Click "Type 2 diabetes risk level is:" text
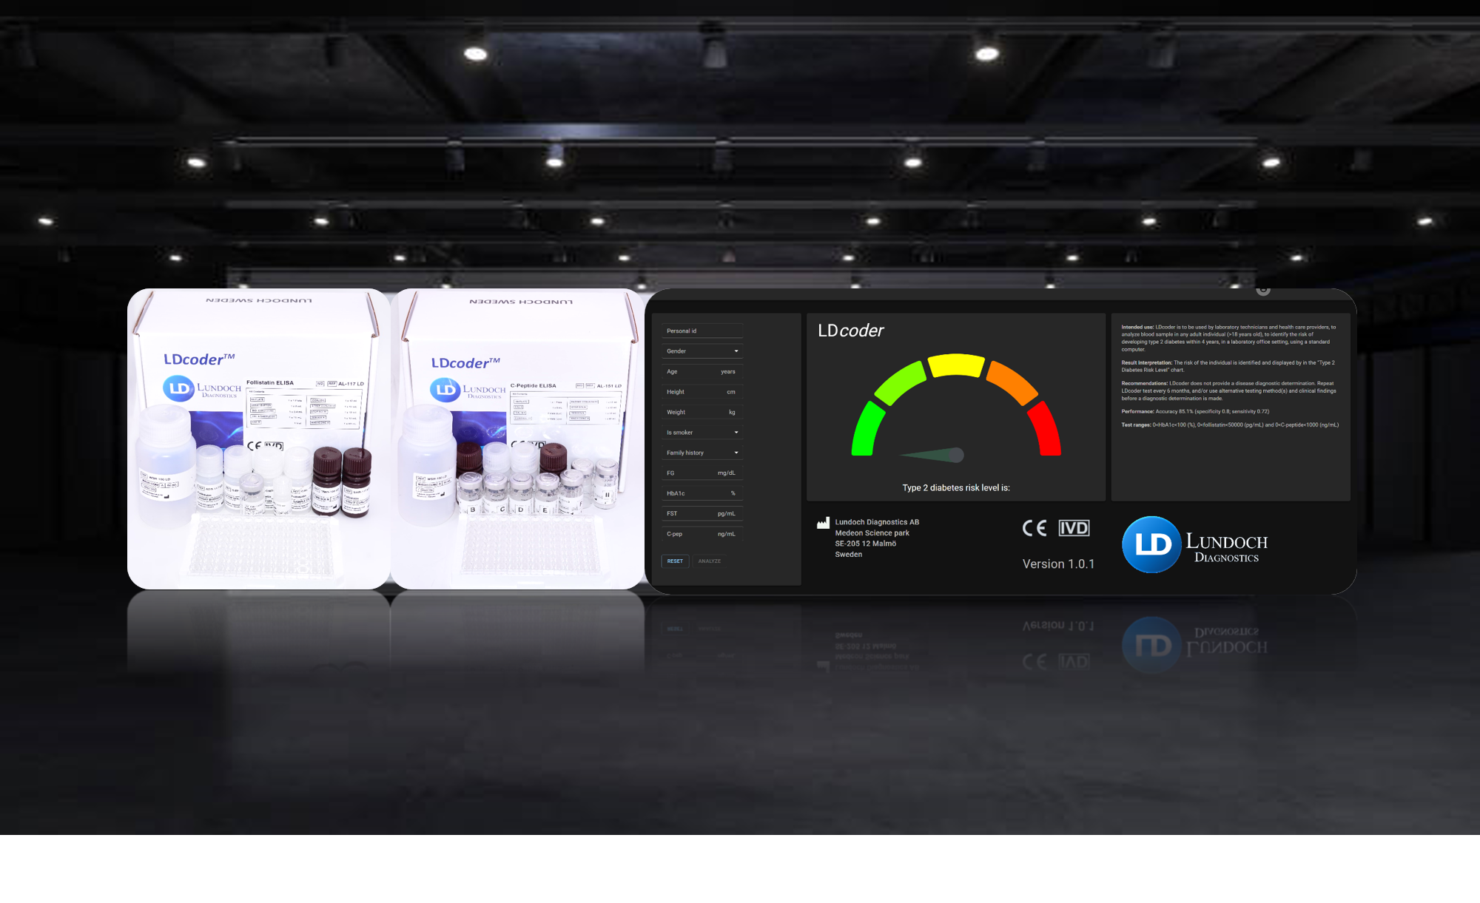The image size is (1480, 903). (x=956, y=488)
